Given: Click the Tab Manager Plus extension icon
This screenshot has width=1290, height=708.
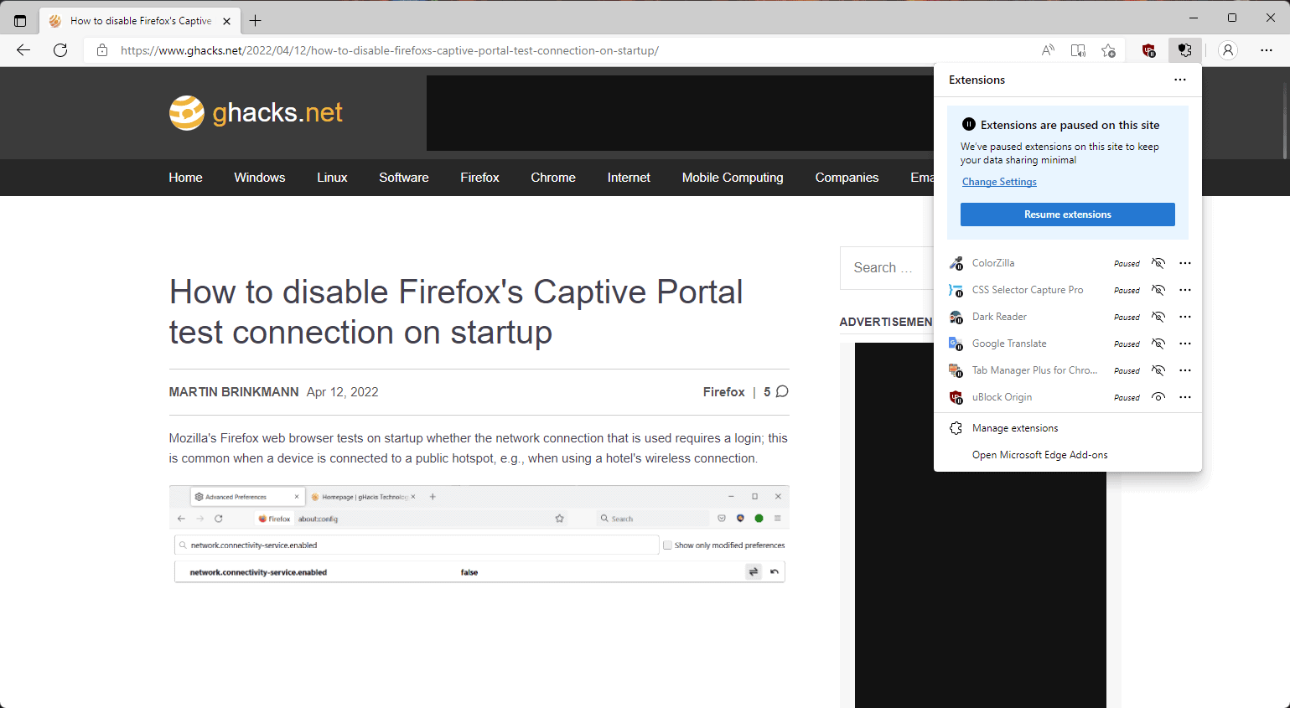Looking at the screenshot, I should [x=956, y=370].
